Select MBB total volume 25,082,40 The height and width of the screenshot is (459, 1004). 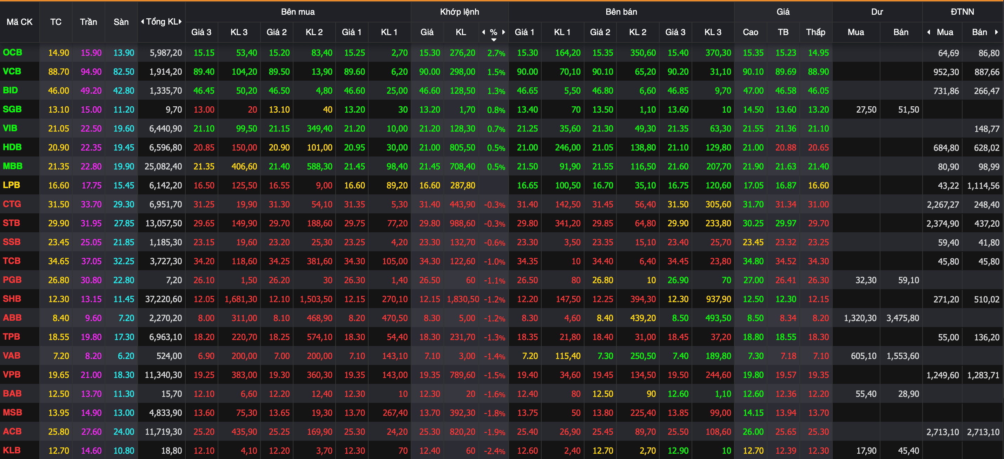[163, 166]
